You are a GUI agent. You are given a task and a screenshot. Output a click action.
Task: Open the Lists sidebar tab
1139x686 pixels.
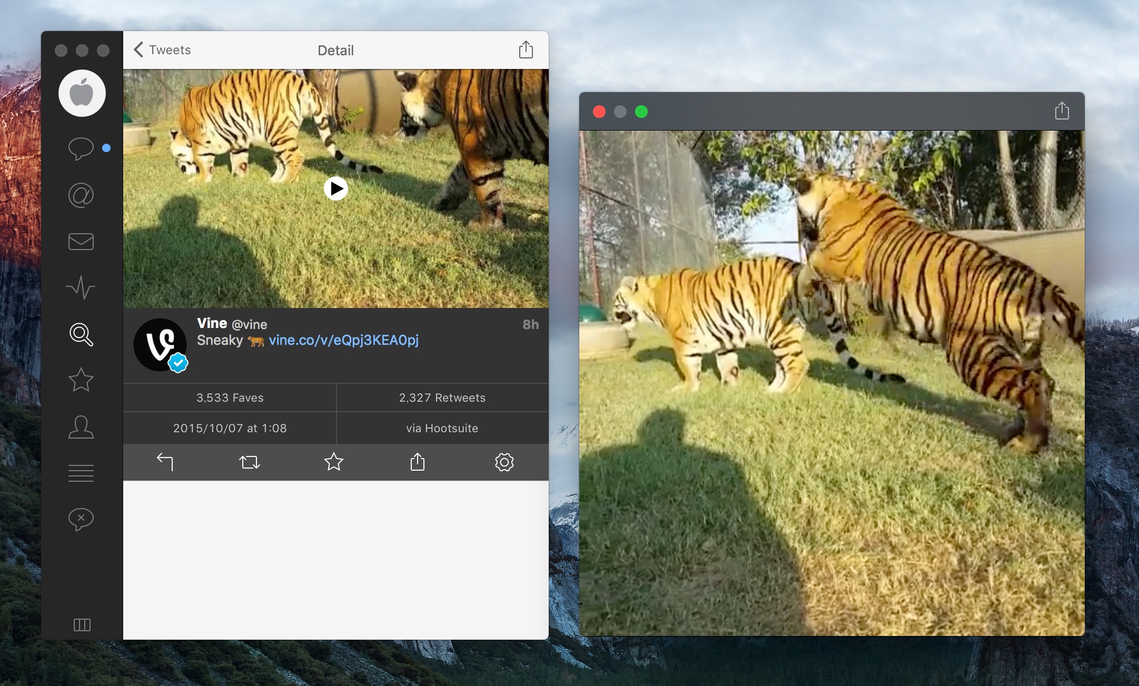81,473
